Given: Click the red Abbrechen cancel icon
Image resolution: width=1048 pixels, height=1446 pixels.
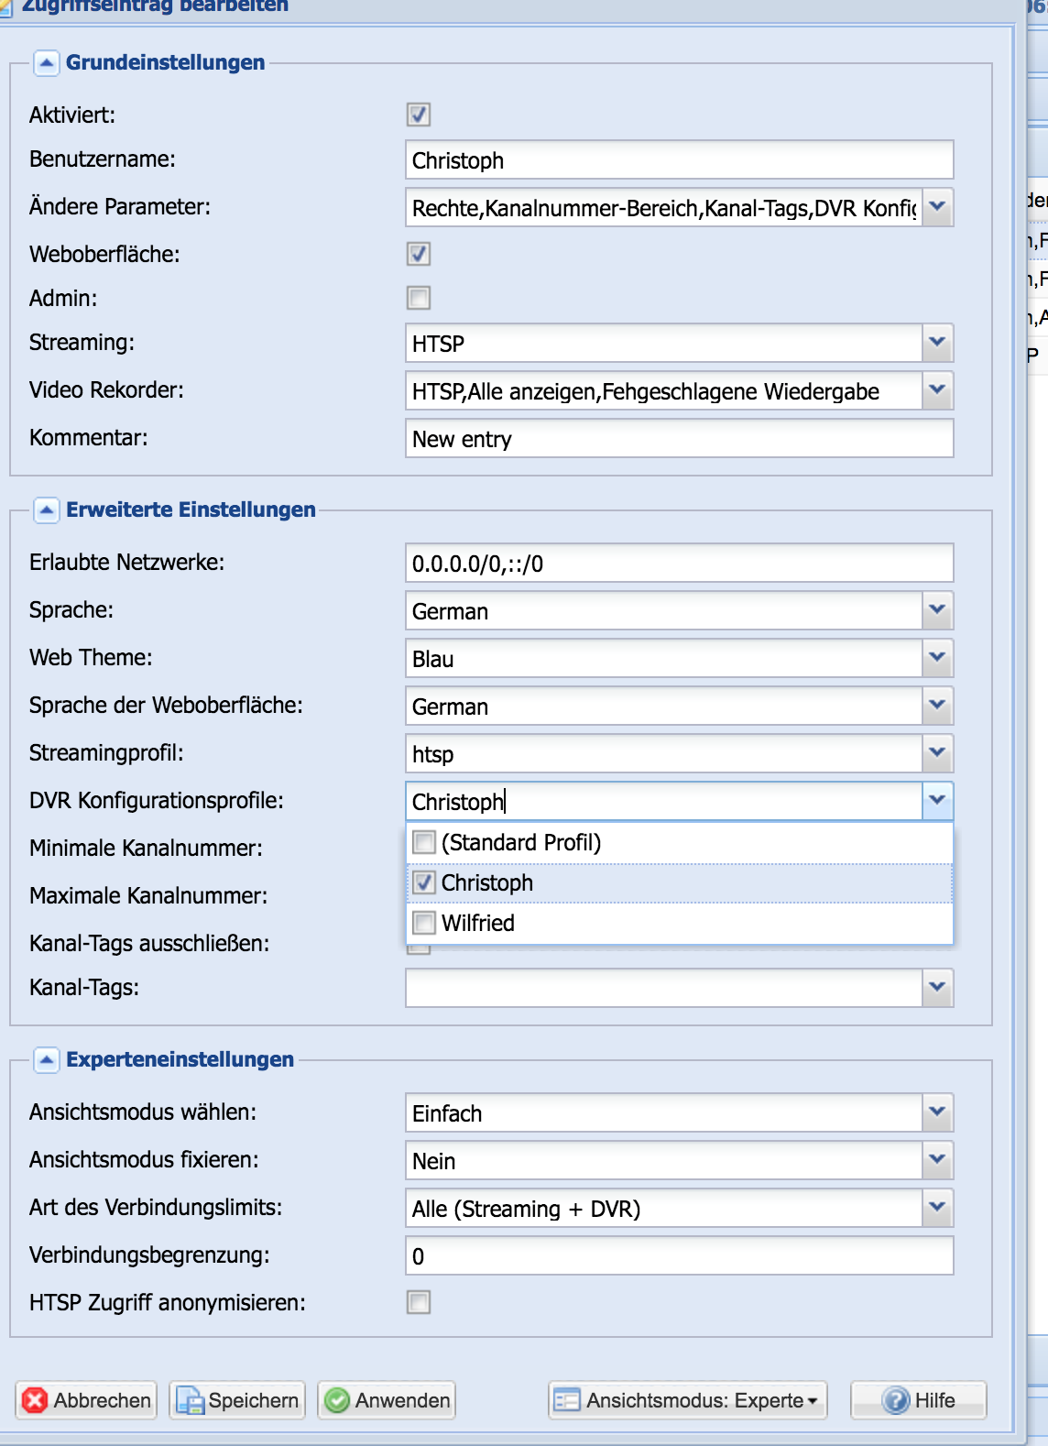Looking at the screenshot, I should tap(35, 1400).
